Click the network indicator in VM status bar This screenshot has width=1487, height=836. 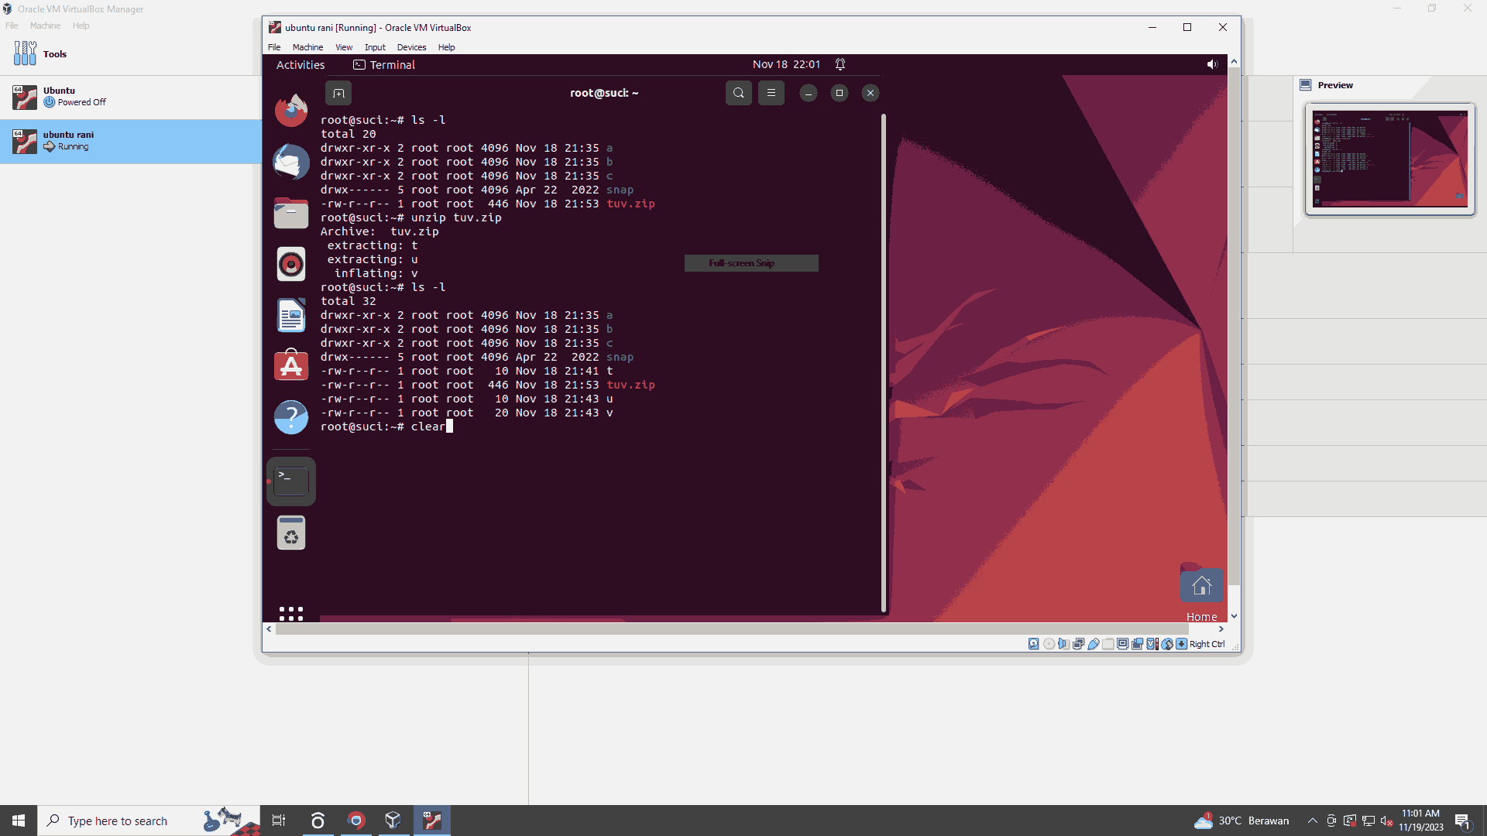click(x=1079, y=644)
